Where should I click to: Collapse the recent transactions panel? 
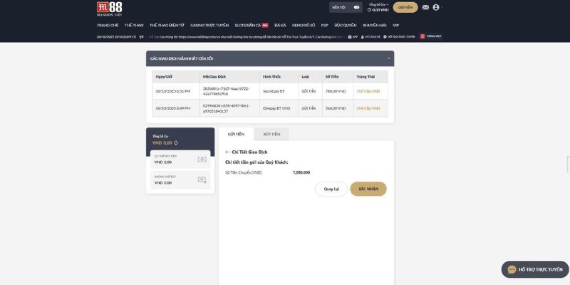(x=388, y=58)
